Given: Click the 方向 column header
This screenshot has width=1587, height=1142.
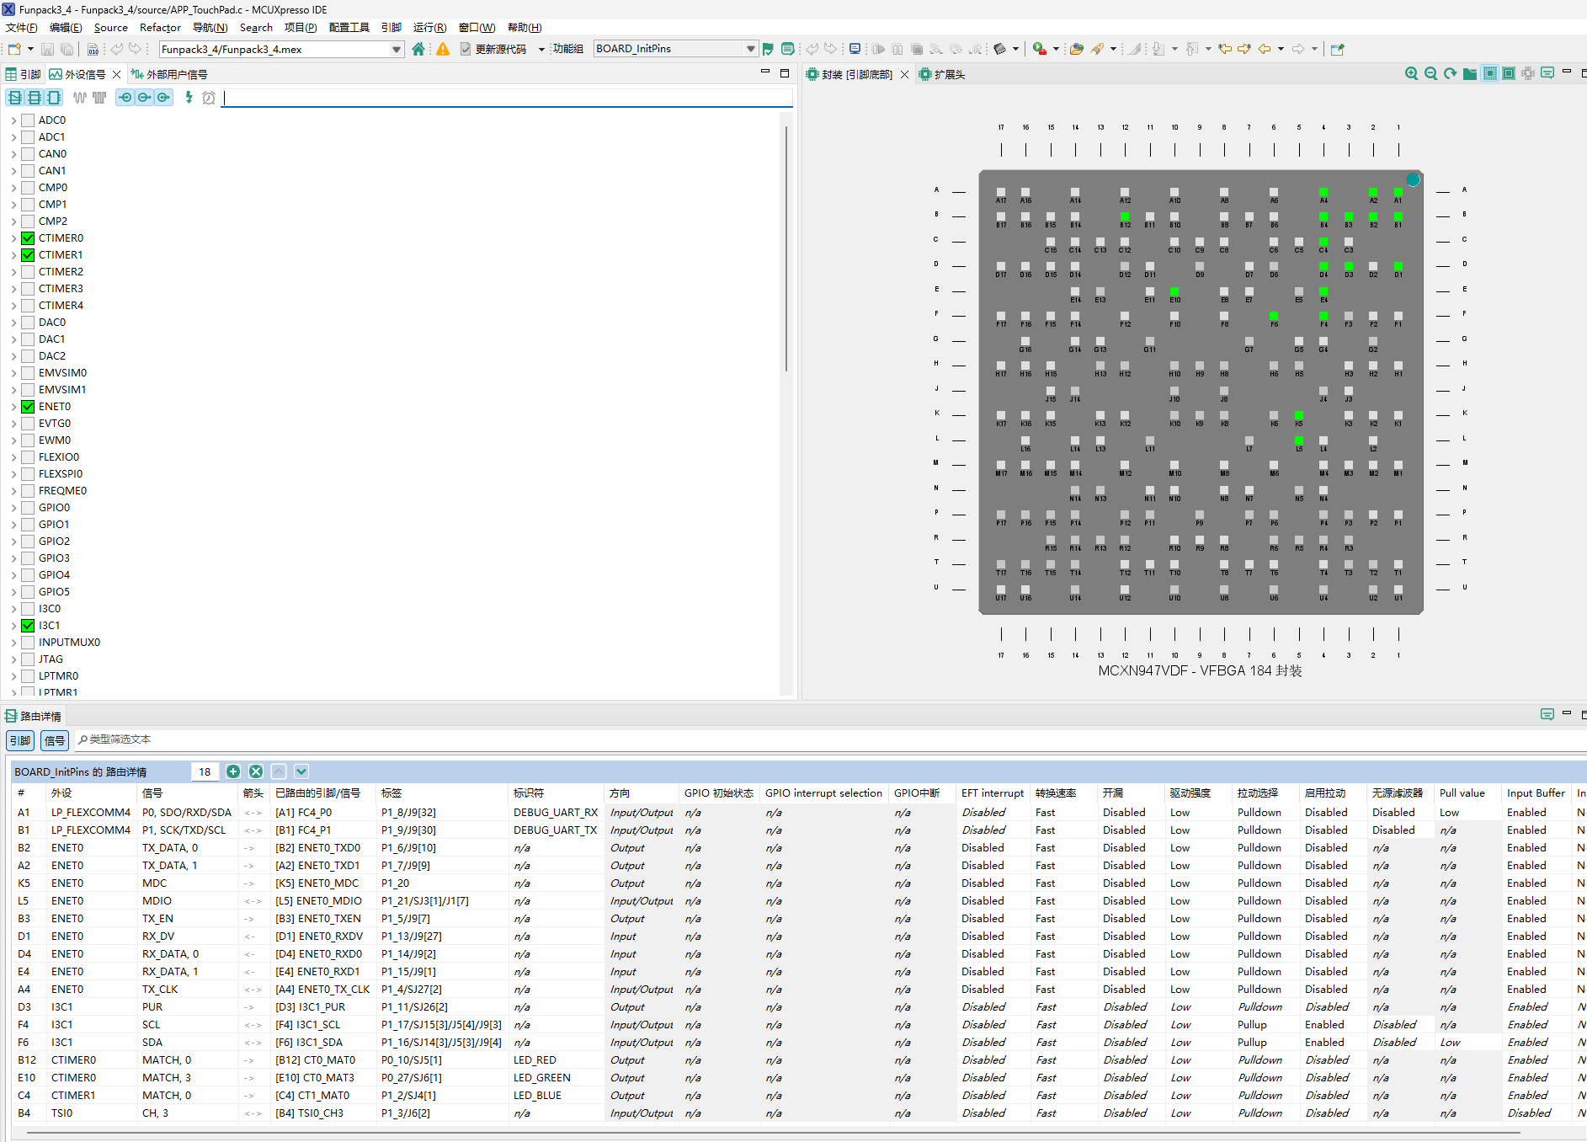Looking at the screenshot, I should (x=642, y=793).
